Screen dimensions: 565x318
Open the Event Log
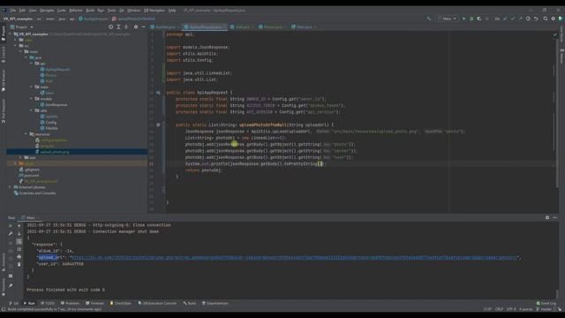[x=546, y=303]
